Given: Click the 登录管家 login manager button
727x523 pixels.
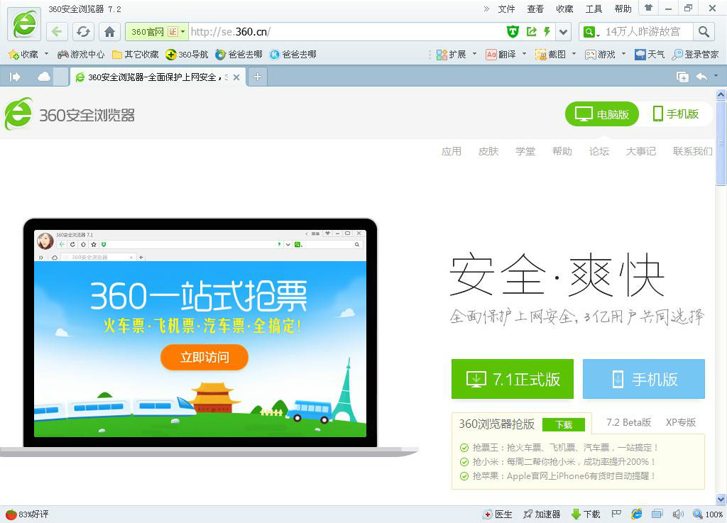Looking at the screenshot, I should [695, 54].
